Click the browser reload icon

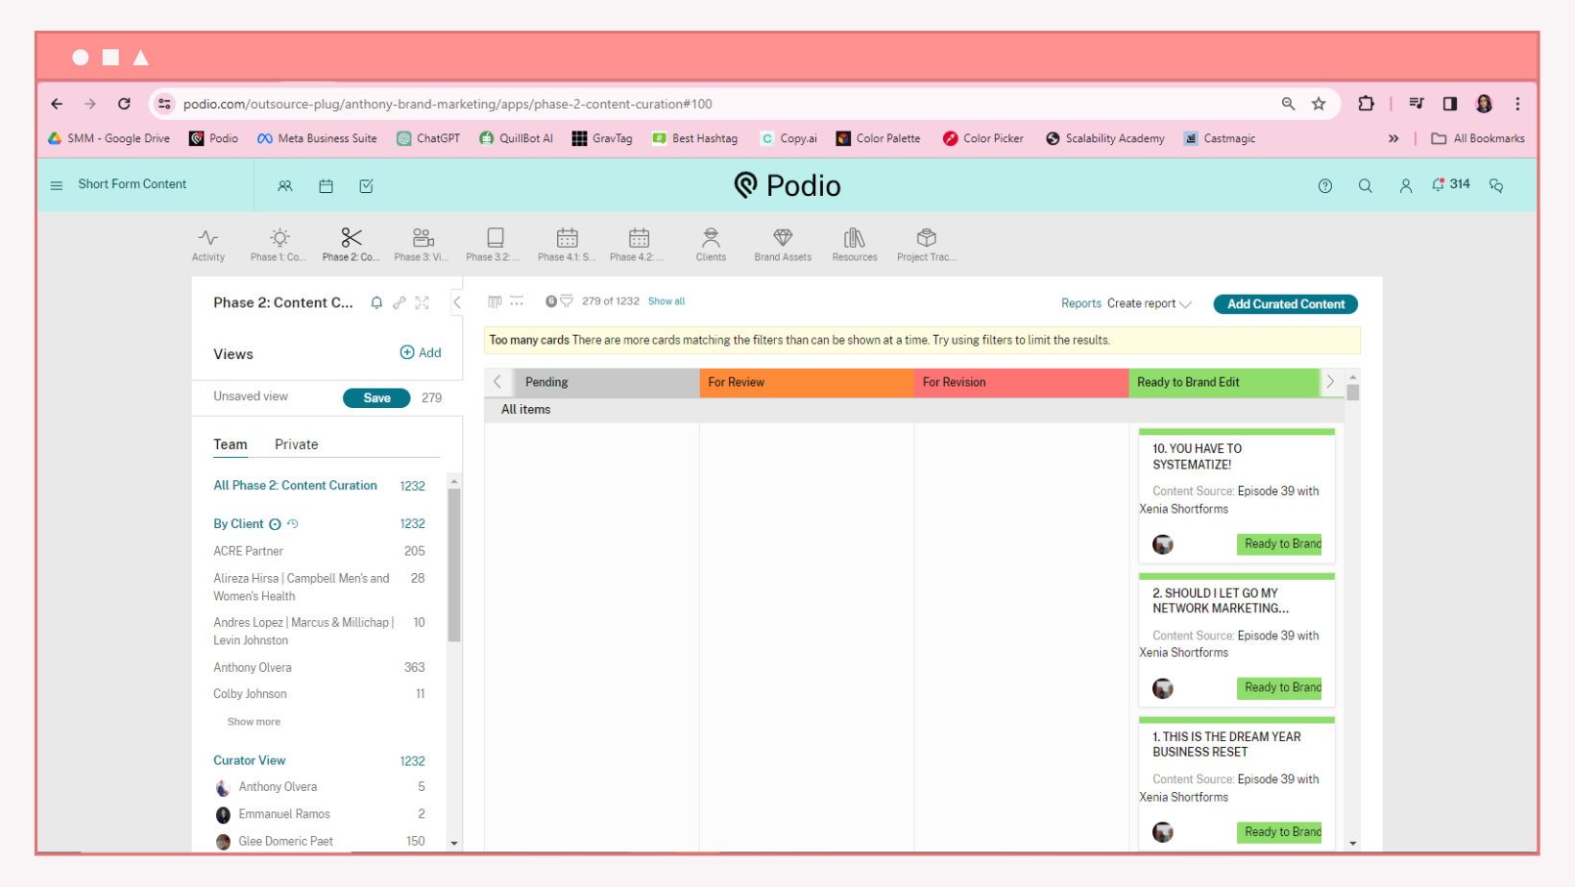(x=124, y=104)
